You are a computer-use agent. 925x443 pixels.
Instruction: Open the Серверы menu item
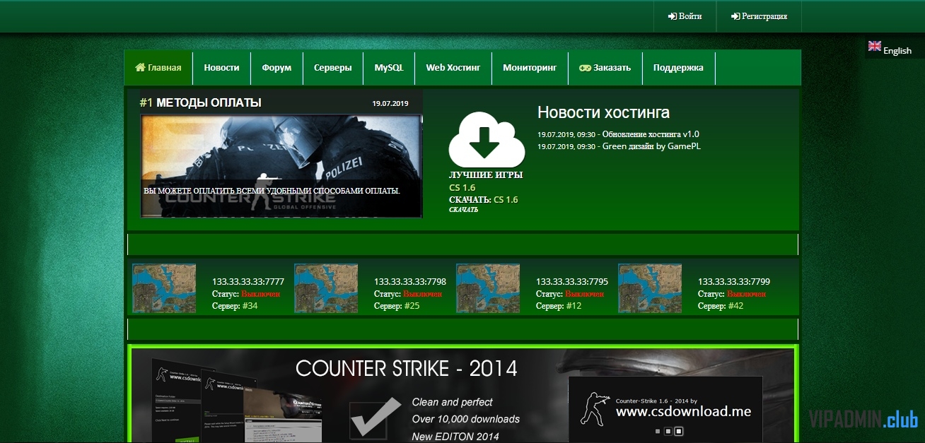pyautogui.click(x=333, y=68)
